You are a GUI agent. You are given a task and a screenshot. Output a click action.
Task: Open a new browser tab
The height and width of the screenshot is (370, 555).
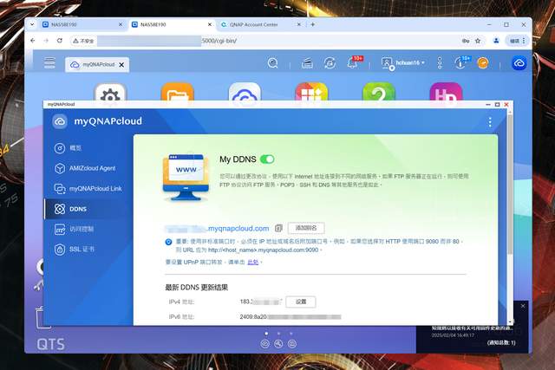313,25
